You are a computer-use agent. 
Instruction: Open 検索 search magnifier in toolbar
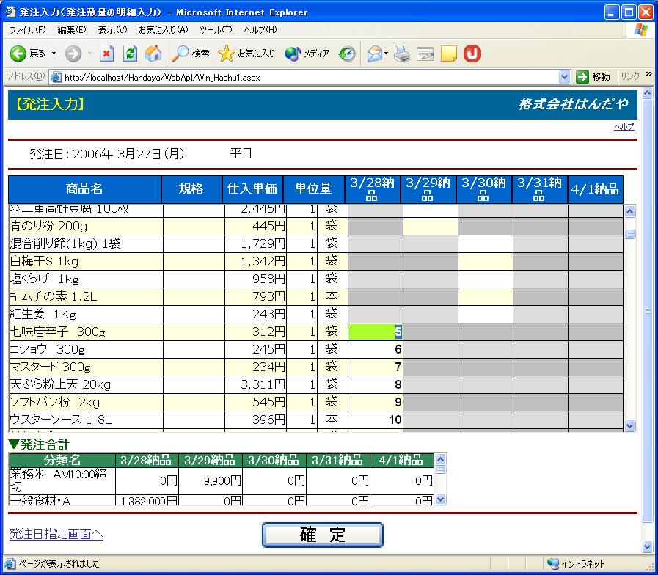[191, 54]
